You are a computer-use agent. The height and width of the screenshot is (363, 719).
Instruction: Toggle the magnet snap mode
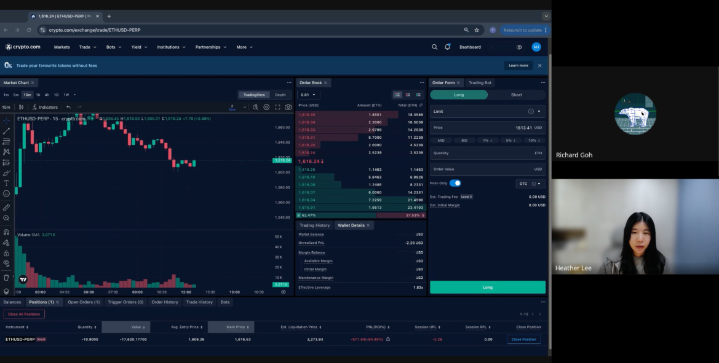6,232
